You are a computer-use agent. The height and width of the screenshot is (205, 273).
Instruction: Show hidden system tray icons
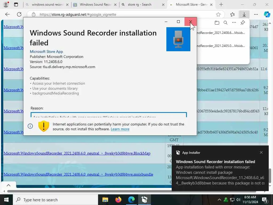tap(219, 200)
